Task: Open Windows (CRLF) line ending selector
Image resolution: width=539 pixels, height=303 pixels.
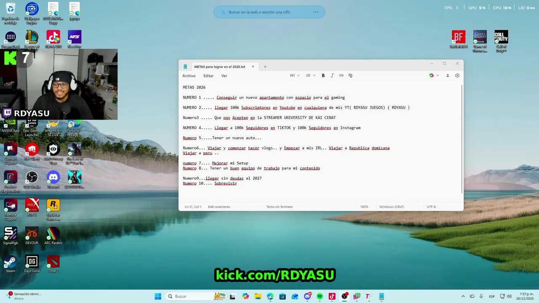Action: coord(392,207)
